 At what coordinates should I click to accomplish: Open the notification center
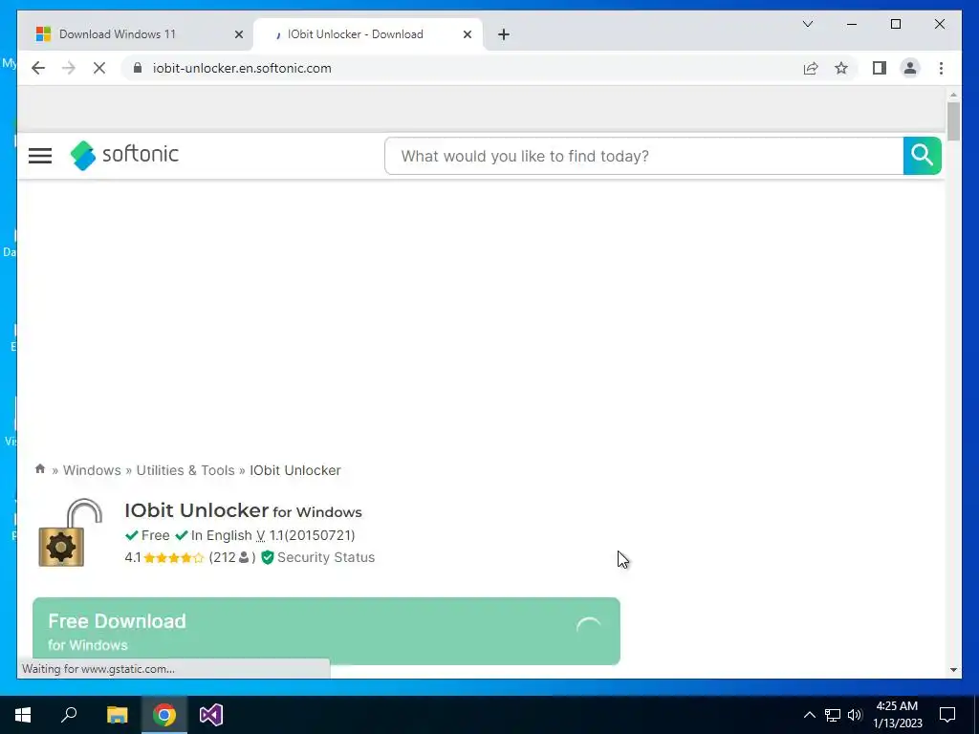pos(947,715)
